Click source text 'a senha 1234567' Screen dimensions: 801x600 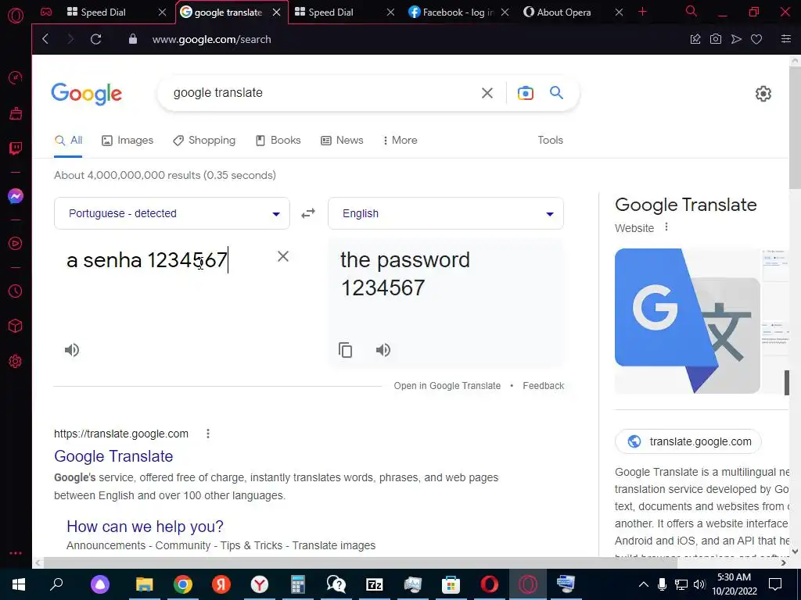click(147, 260)
